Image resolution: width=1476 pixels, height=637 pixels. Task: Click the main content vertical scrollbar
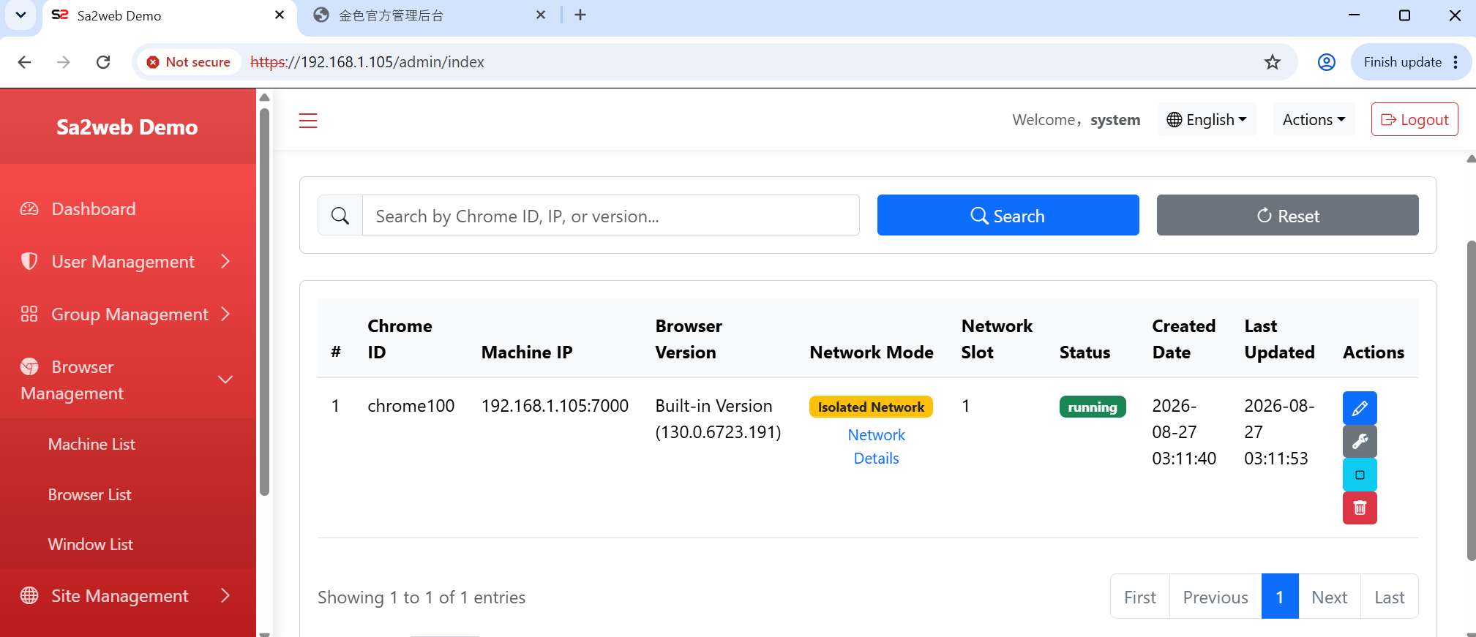pyautogui.click(x=1471, y=401)
